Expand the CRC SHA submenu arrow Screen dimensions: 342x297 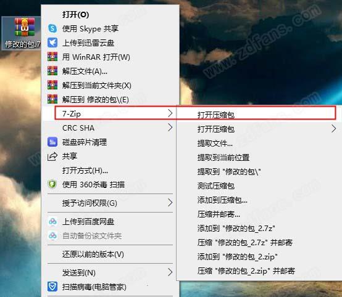[x=170, y=128]
